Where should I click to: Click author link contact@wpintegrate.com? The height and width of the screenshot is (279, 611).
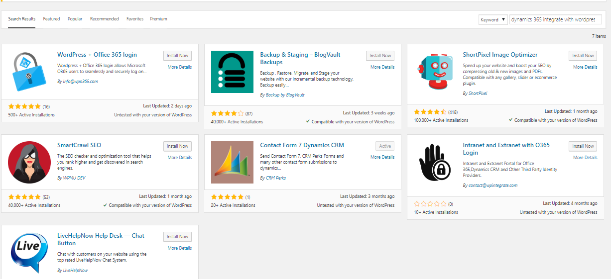coord(492,186)
